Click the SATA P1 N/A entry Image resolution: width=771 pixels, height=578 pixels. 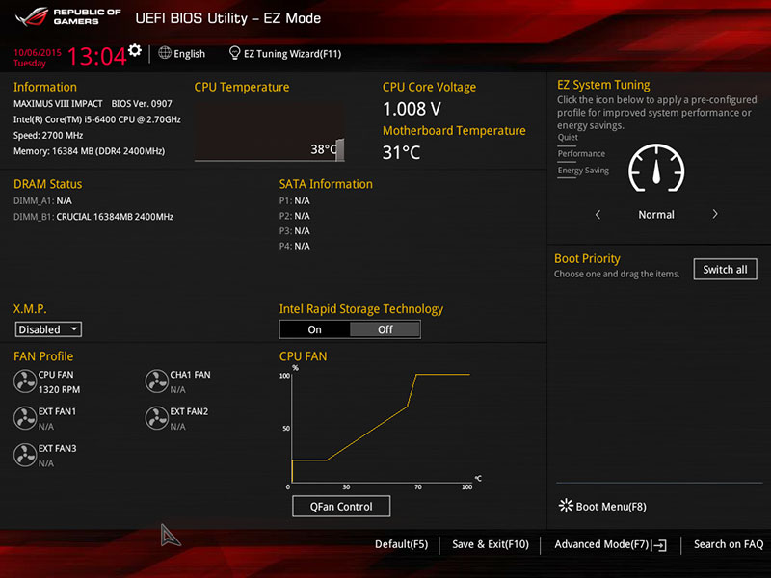point(295,201)
